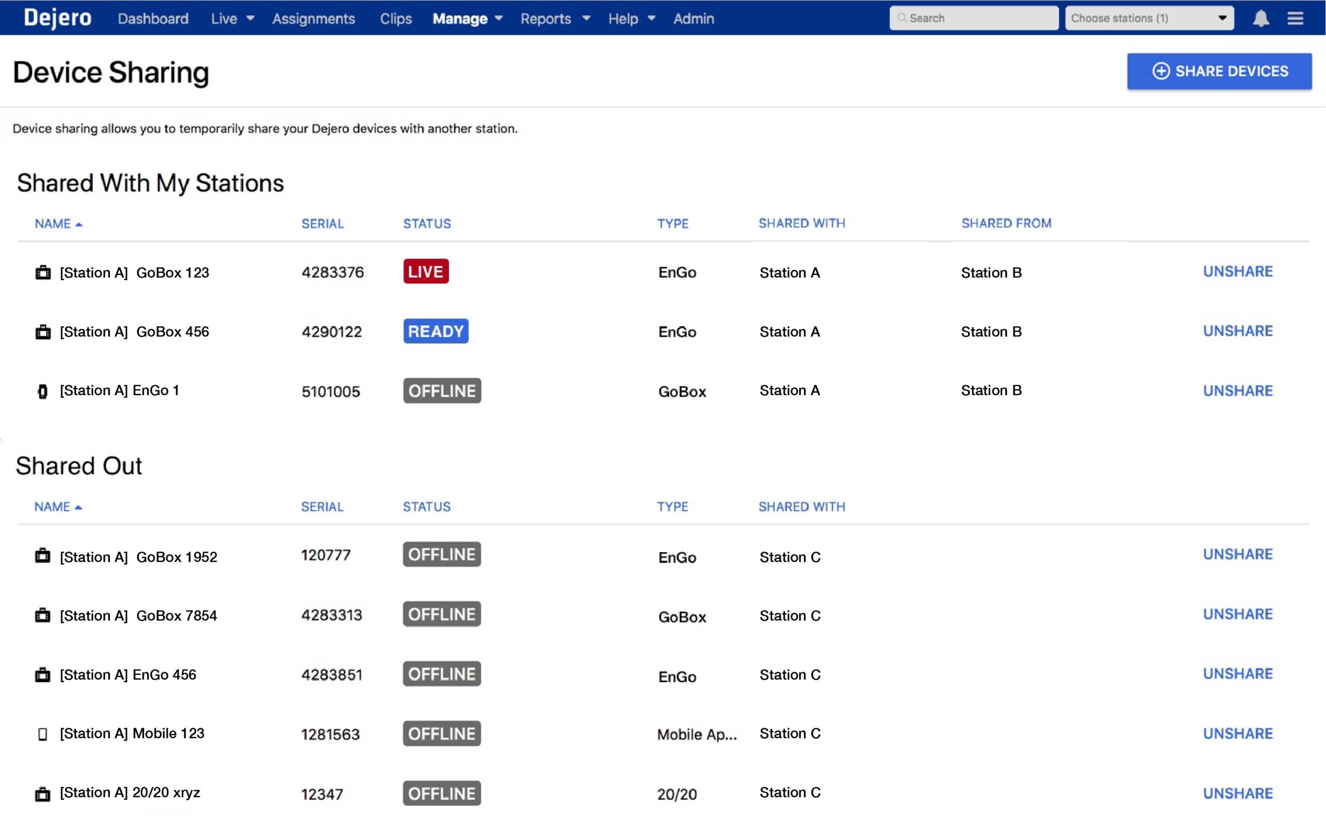Open the Choose stations dropdown
This screenshot has height=837, width=1326.
tap(1149, 18)
